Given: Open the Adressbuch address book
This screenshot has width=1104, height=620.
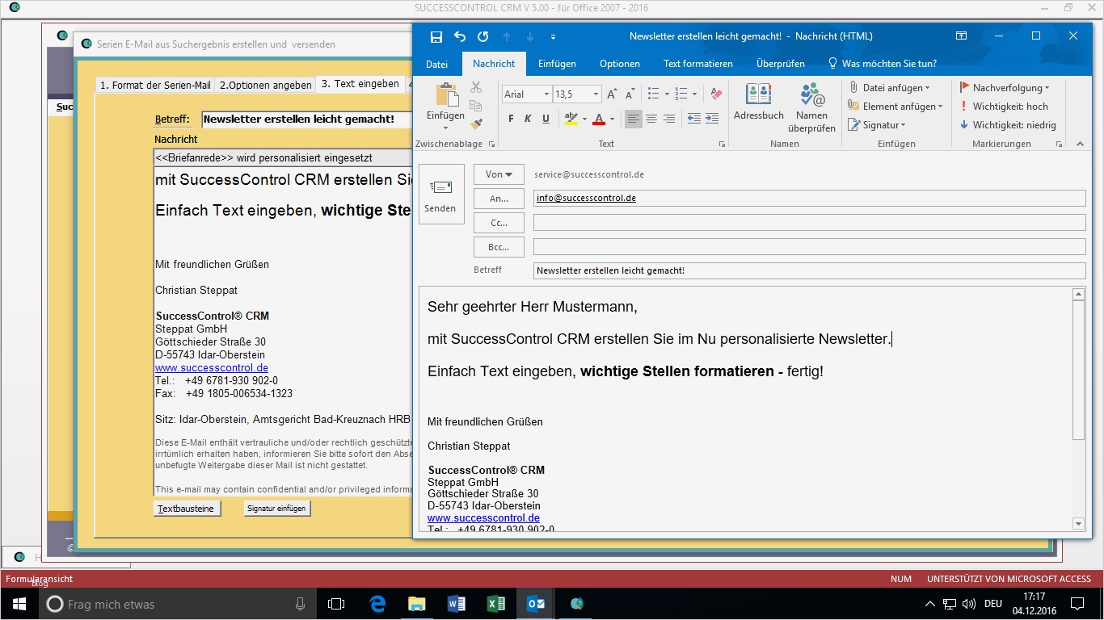Looking at the screenshot, I should click(758, 103).
